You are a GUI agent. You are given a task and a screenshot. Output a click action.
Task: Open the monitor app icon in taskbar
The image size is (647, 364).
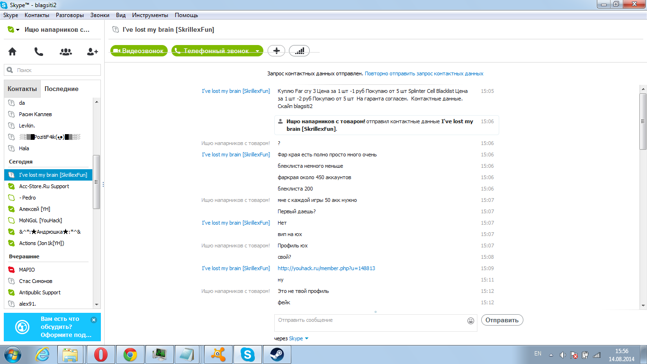(159, 354)
